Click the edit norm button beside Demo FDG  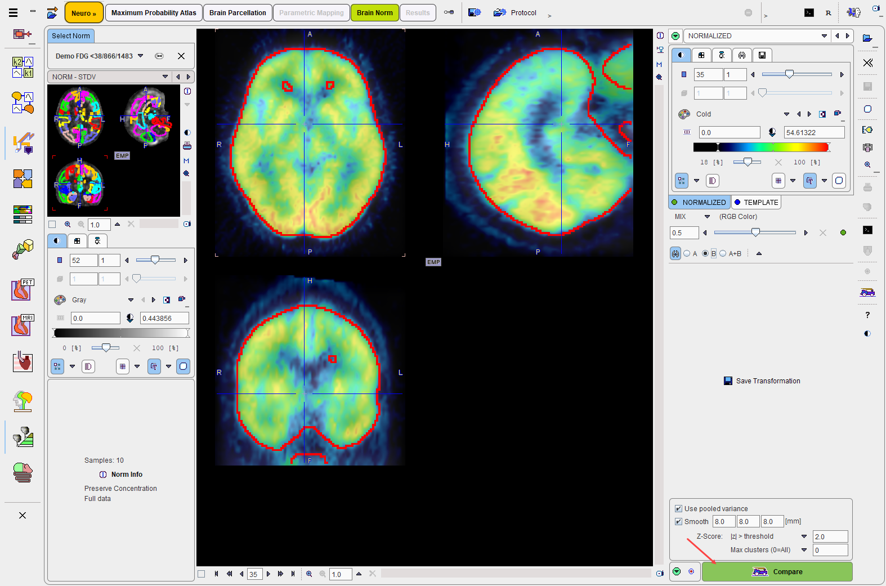click(159, 56)
